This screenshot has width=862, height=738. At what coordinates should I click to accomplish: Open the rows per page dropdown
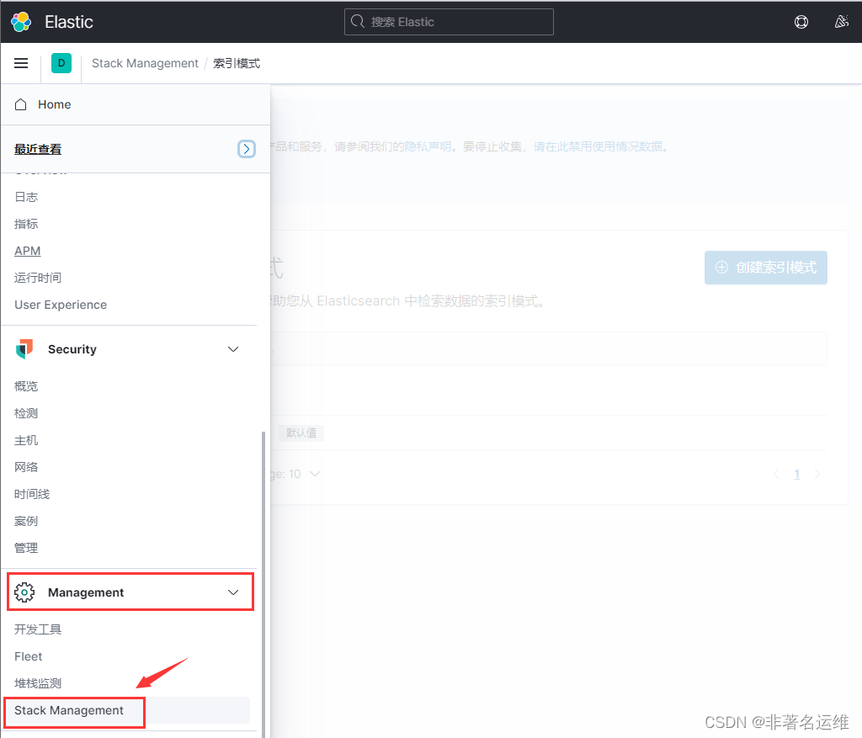(295, 474)
